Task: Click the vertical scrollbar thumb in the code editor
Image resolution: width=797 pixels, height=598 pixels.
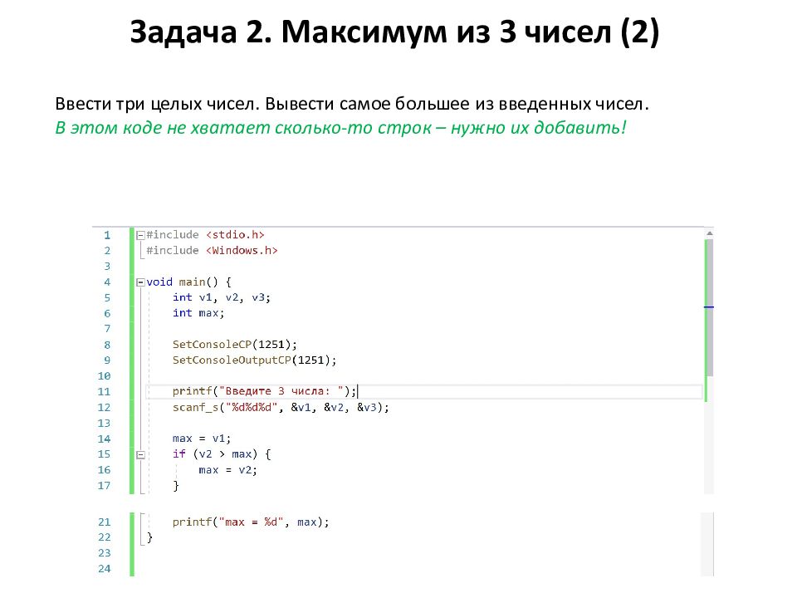Action: pos(710,307)
